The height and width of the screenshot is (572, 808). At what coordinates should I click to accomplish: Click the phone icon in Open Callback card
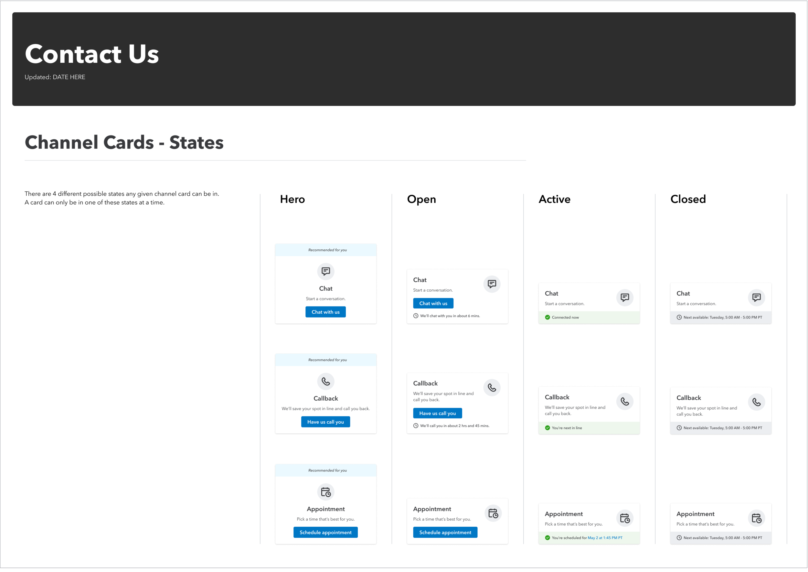point(492,387)
